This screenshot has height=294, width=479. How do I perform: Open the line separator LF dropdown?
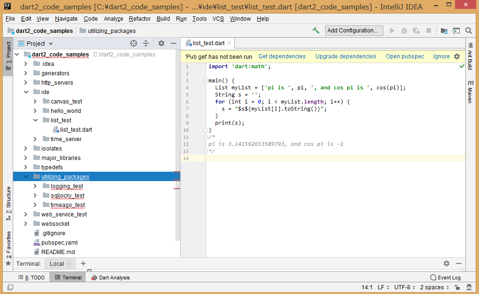383,287
